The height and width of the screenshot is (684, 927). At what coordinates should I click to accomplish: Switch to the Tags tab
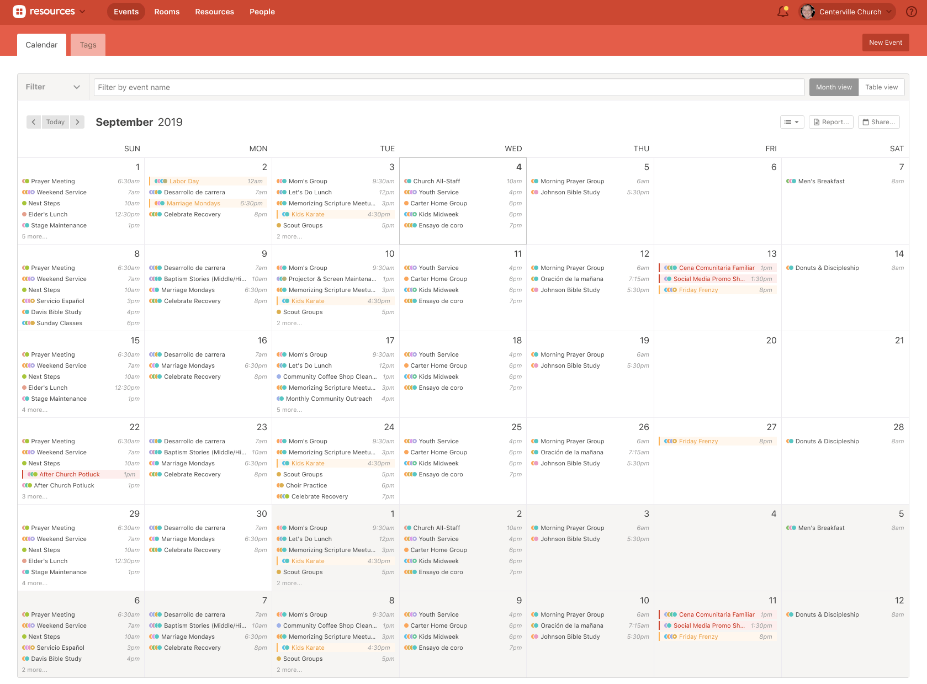click(x=88, y=45)
